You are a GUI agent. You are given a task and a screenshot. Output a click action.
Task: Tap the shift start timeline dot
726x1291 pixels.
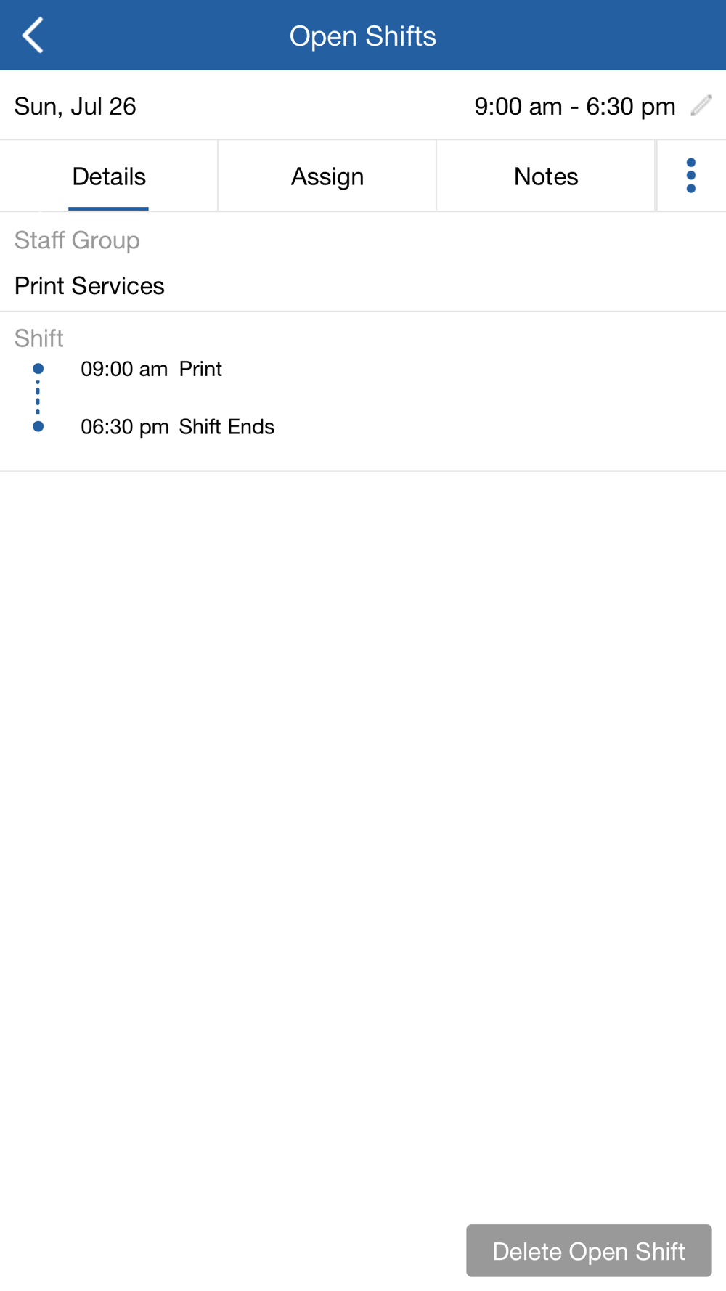38,369
